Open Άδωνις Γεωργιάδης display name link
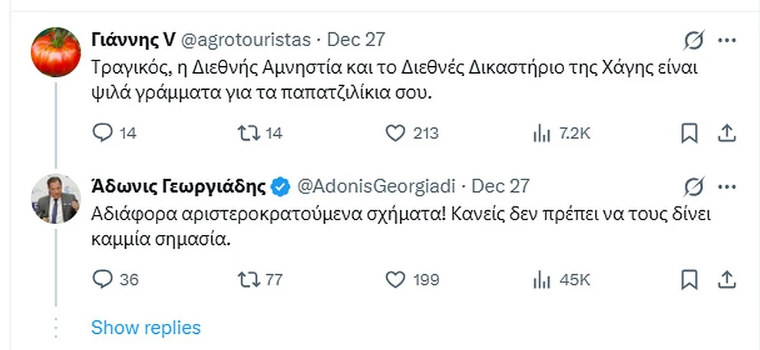The width and height of the screenshot is (760, 350). pyautogui.click(x=179, y=186)
